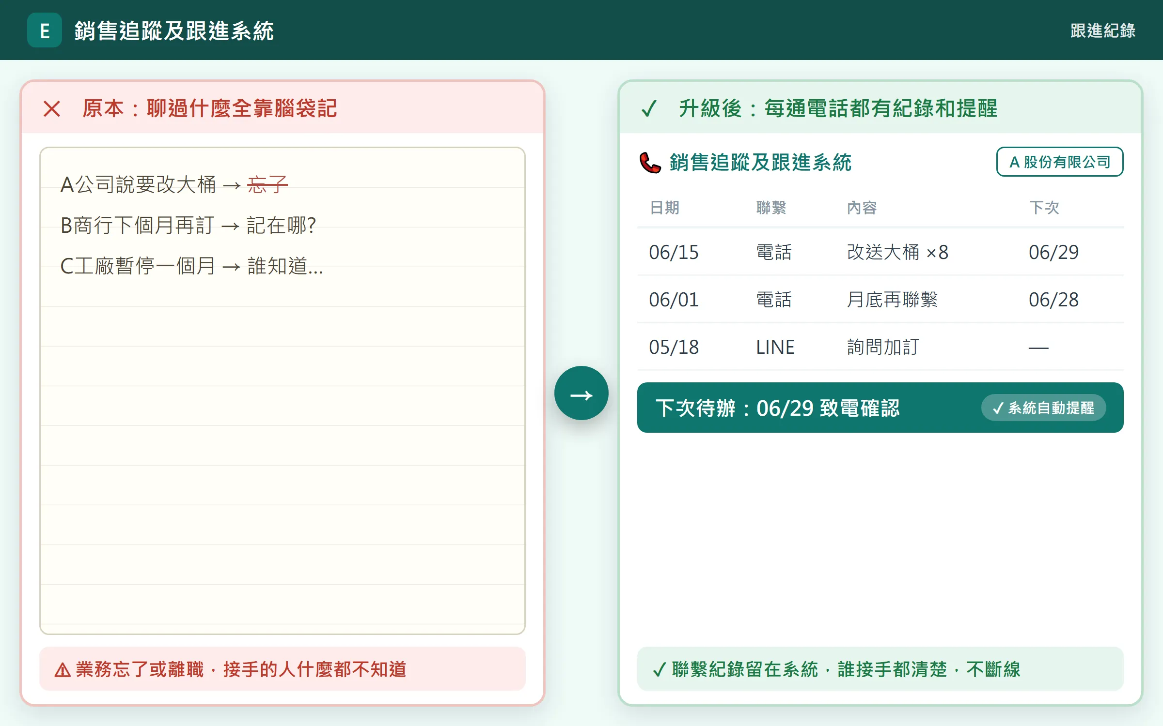
Task: Click the round green arrow button
Action: tap(581, 393)
